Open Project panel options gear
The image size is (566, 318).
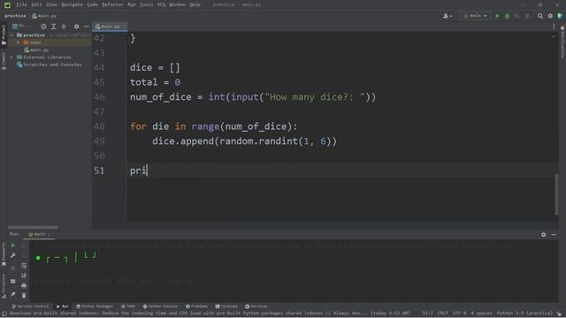[x=76, y=26]
